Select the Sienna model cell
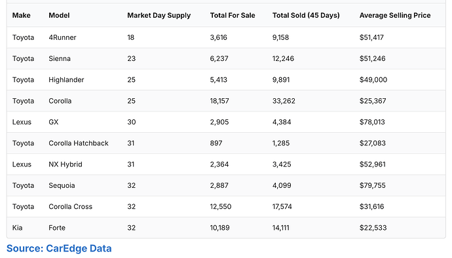 click(60, 58)
